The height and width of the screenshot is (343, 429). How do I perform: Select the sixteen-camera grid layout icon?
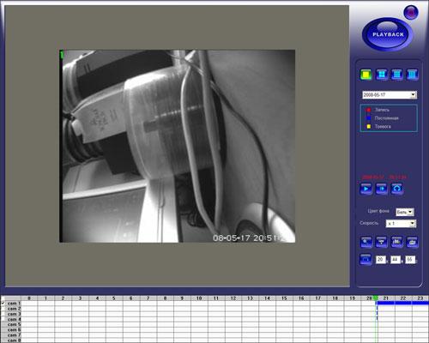tap(412, 75)
